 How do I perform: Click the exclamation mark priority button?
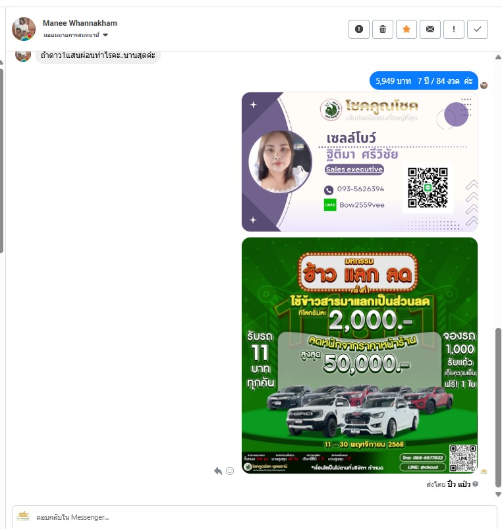454,29
